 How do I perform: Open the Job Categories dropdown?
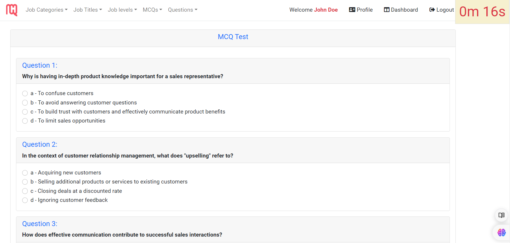(x=46, y=10)
